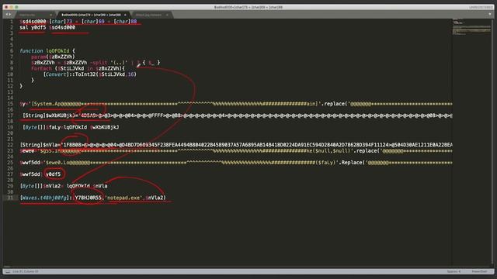497x279 pixels.
Task: Open the PowerShell syntax selector
Action: pos(479,271)
